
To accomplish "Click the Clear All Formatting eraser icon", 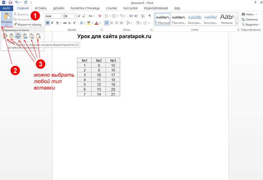I will coord(100,16).
